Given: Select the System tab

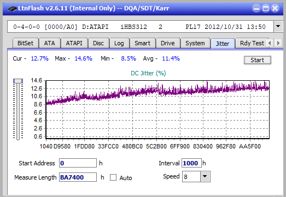Looking at the screenshot, I should point(195,43).
